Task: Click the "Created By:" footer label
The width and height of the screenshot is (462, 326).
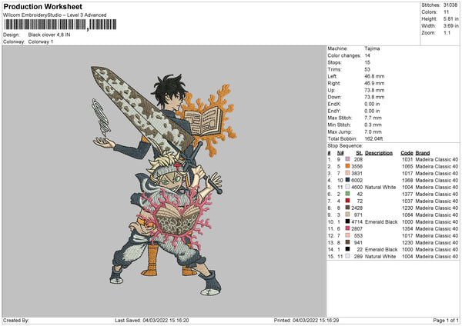Action: click(x=16, y=320)
